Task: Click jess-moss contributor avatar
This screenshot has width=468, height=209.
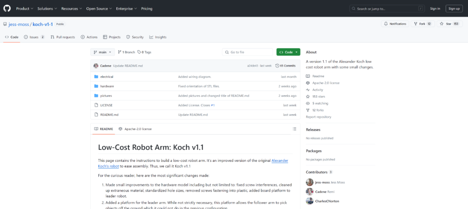Action: (310, 182)
